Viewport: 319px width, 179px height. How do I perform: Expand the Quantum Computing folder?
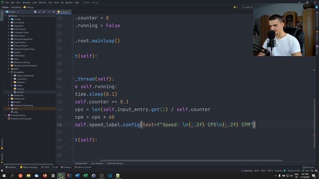point(9,105)
